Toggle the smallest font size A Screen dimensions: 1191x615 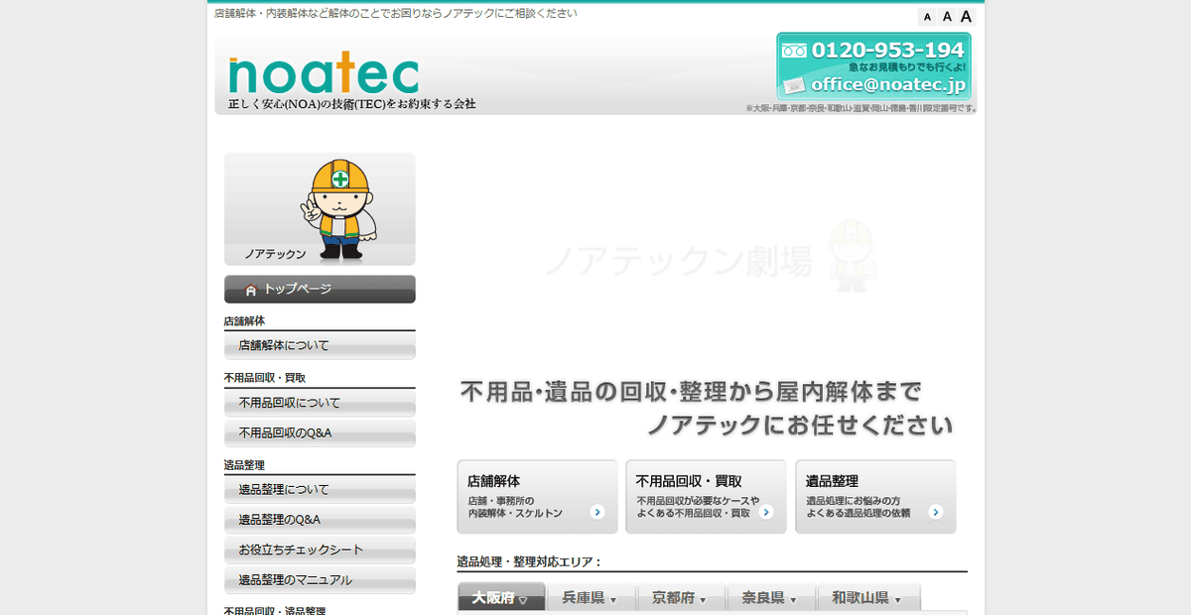tap(928, 17)
